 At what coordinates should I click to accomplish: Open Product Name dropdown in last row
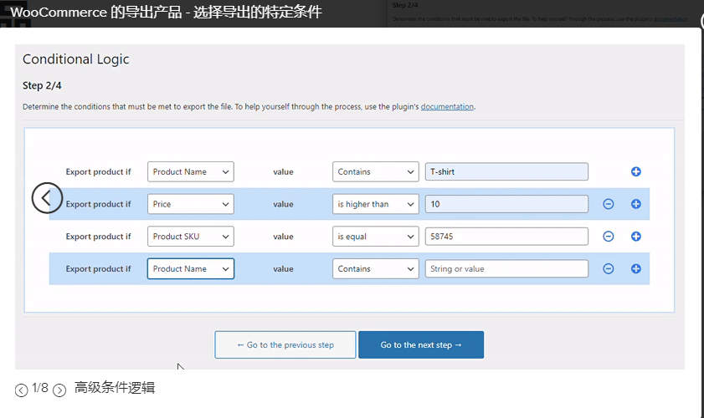tap(190, 268)
